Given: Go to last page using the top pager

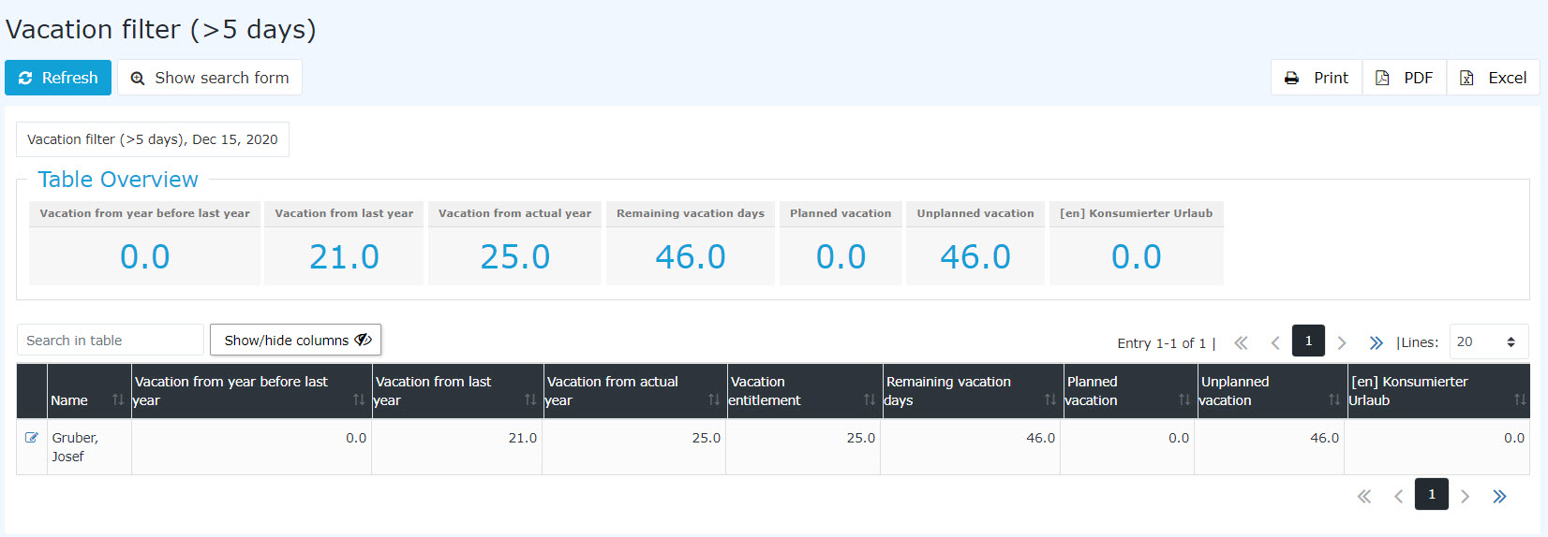Looking at the screenshot, I should (x=1376, y=342).
